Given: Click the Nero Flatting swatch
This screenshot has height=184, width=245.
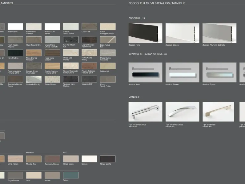Looking at the screenshot, I should point(15,53).
